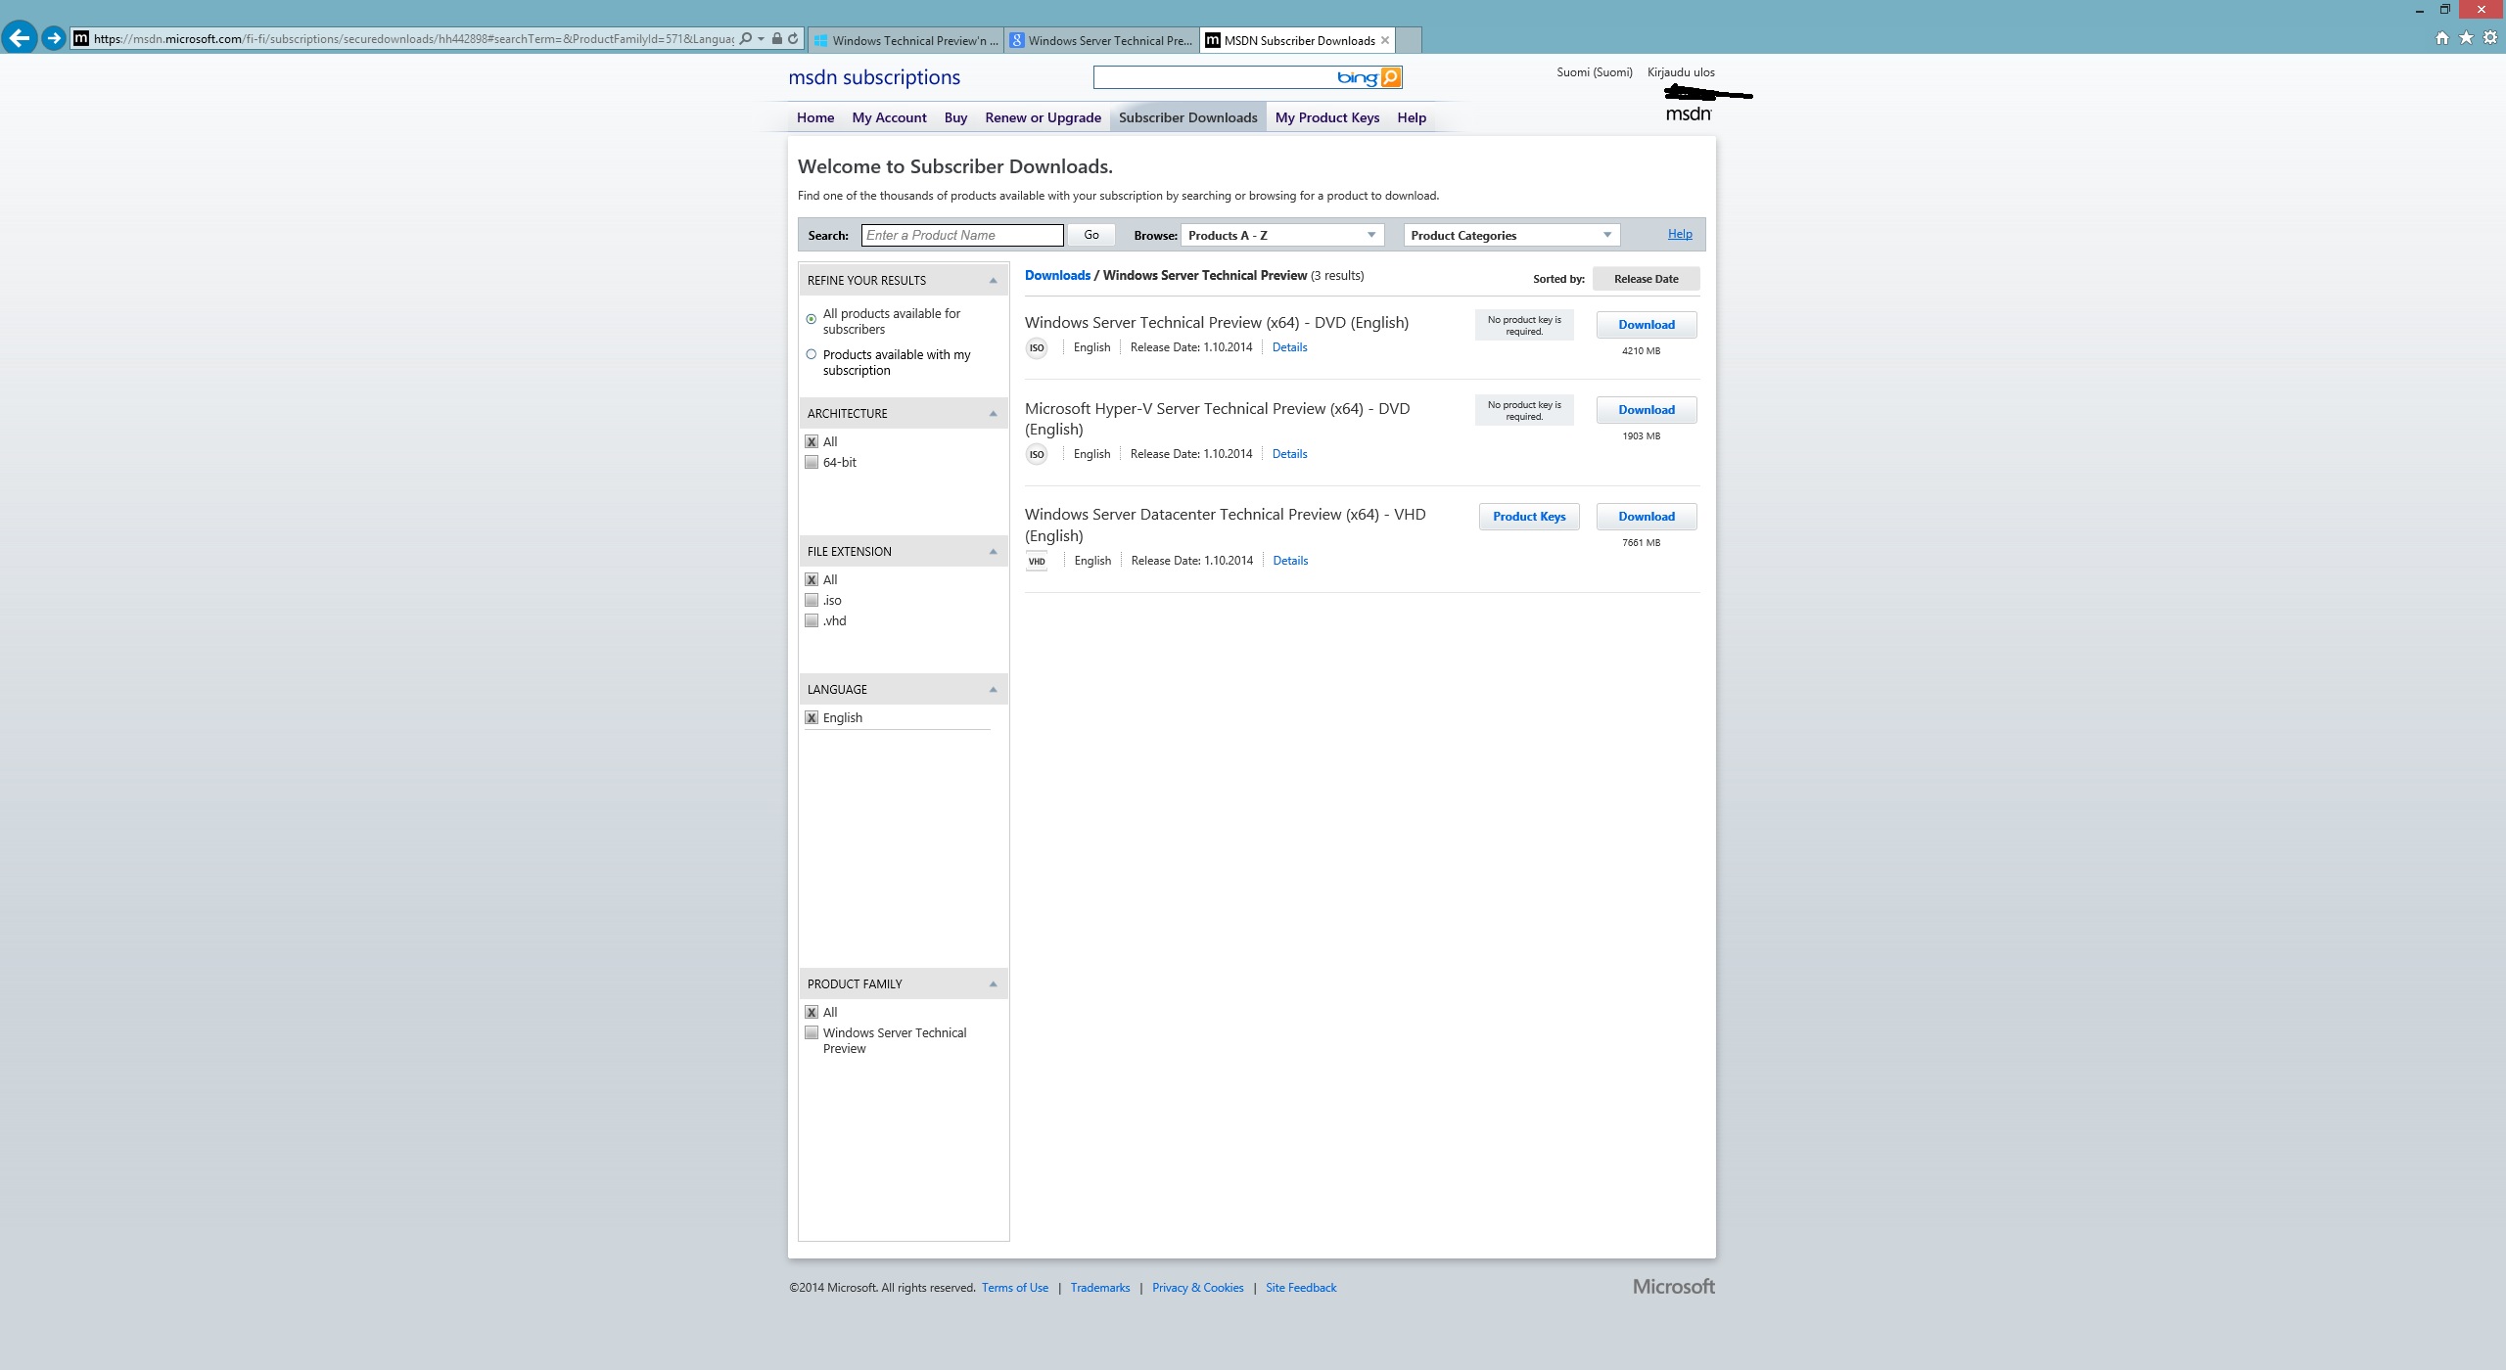The height and width of the screenshot is (1370, 2506).
Task: Open the My Account menu item
Action: [889, 117]
